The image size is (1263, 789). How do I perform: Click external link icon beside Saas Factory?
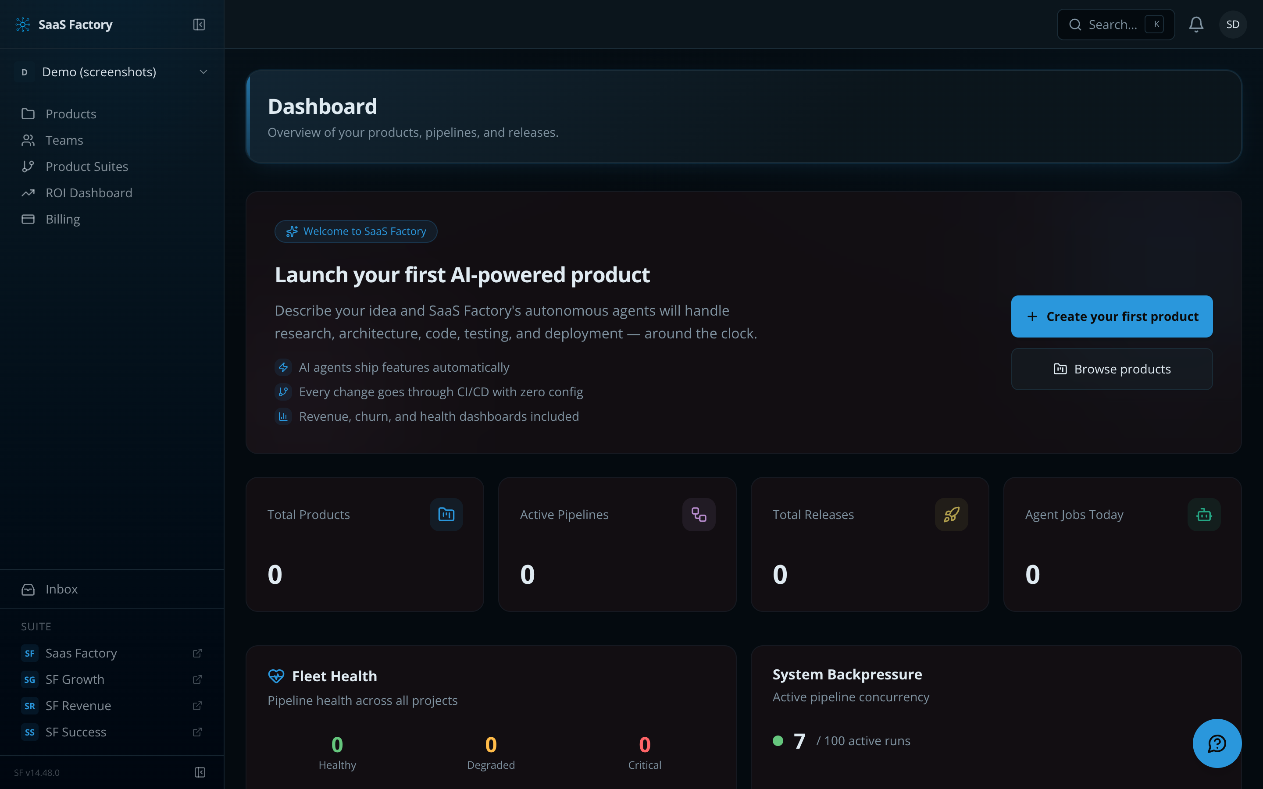point(197,653)
